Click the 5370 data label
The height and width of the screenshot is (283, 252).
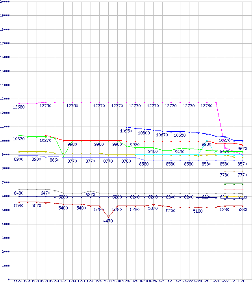(x=153, y=208)
